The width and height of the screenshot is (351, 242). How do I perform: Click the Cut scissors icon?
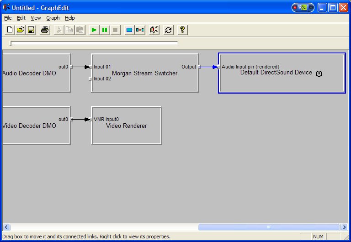coord(59,30)
